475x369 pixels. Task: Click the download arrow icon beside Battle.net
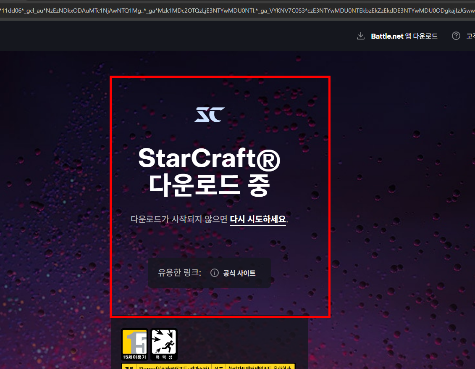[360, 36]
